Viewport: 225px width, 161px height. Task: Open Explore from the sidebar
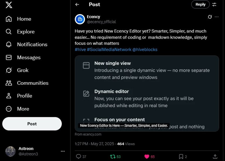click(20, 32)
